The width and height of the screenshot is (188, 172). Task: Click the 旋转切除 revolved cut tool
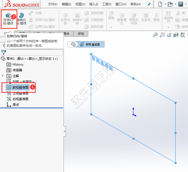(77, 19)
